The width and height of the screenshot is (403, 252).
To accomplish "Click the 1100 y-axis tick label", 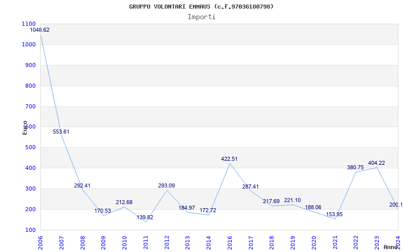I will tap(29, 24).
